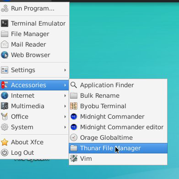Launch Terminal Emulator from the menu
This screenshot has height=179, width=179.
pos(34,23)
